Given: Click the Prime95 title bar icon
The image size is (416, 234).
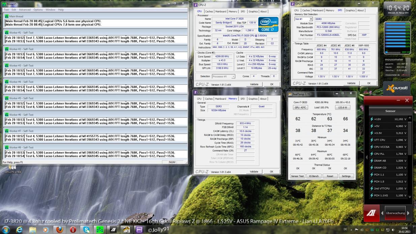Looking at the screenshot, I should 4,4.
